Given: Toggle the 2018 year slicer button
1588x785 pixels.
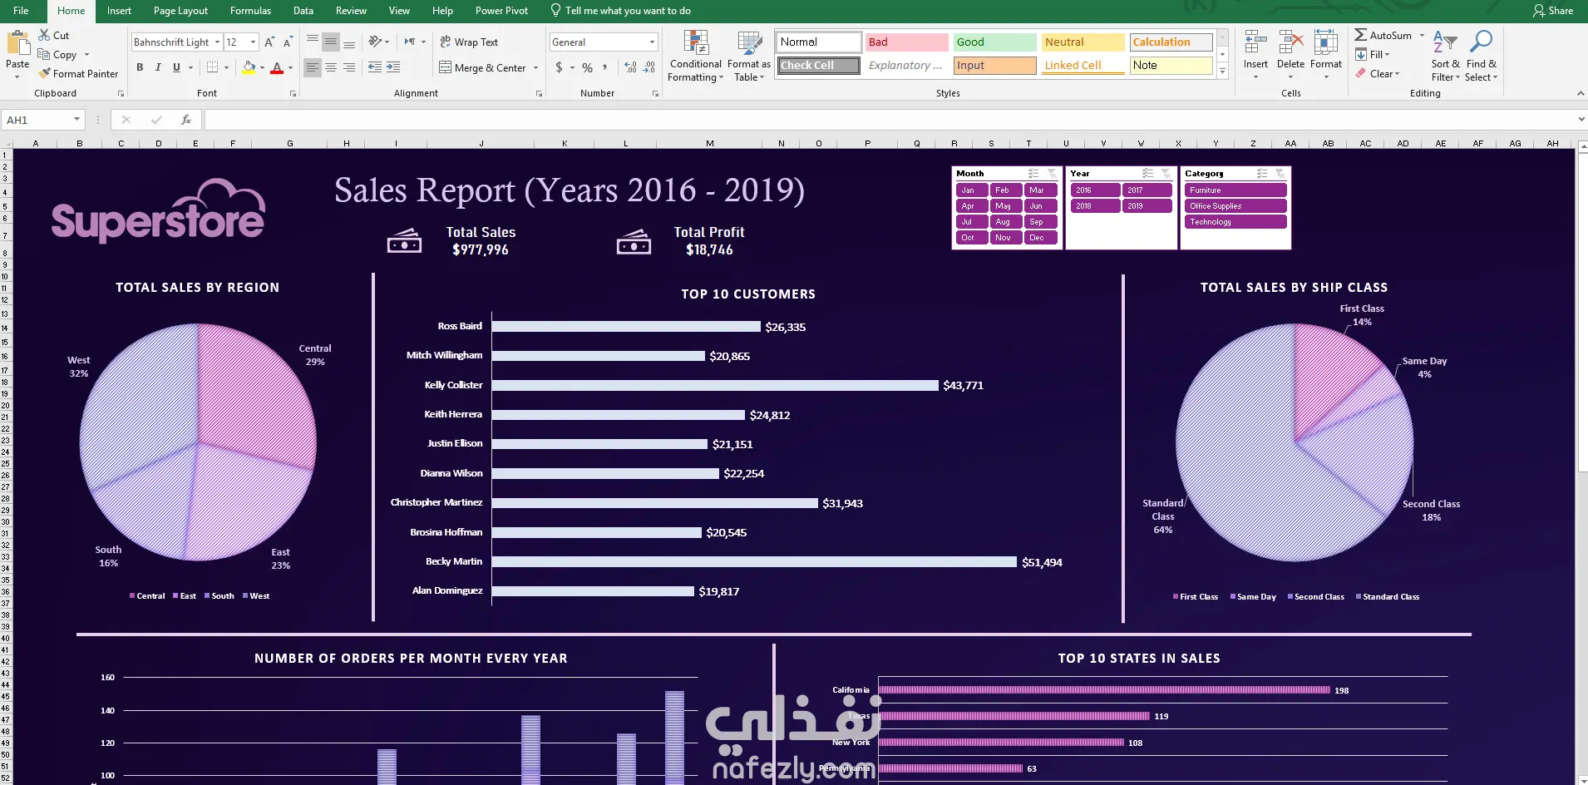Looking at the screenshot, I should 1095,206.
